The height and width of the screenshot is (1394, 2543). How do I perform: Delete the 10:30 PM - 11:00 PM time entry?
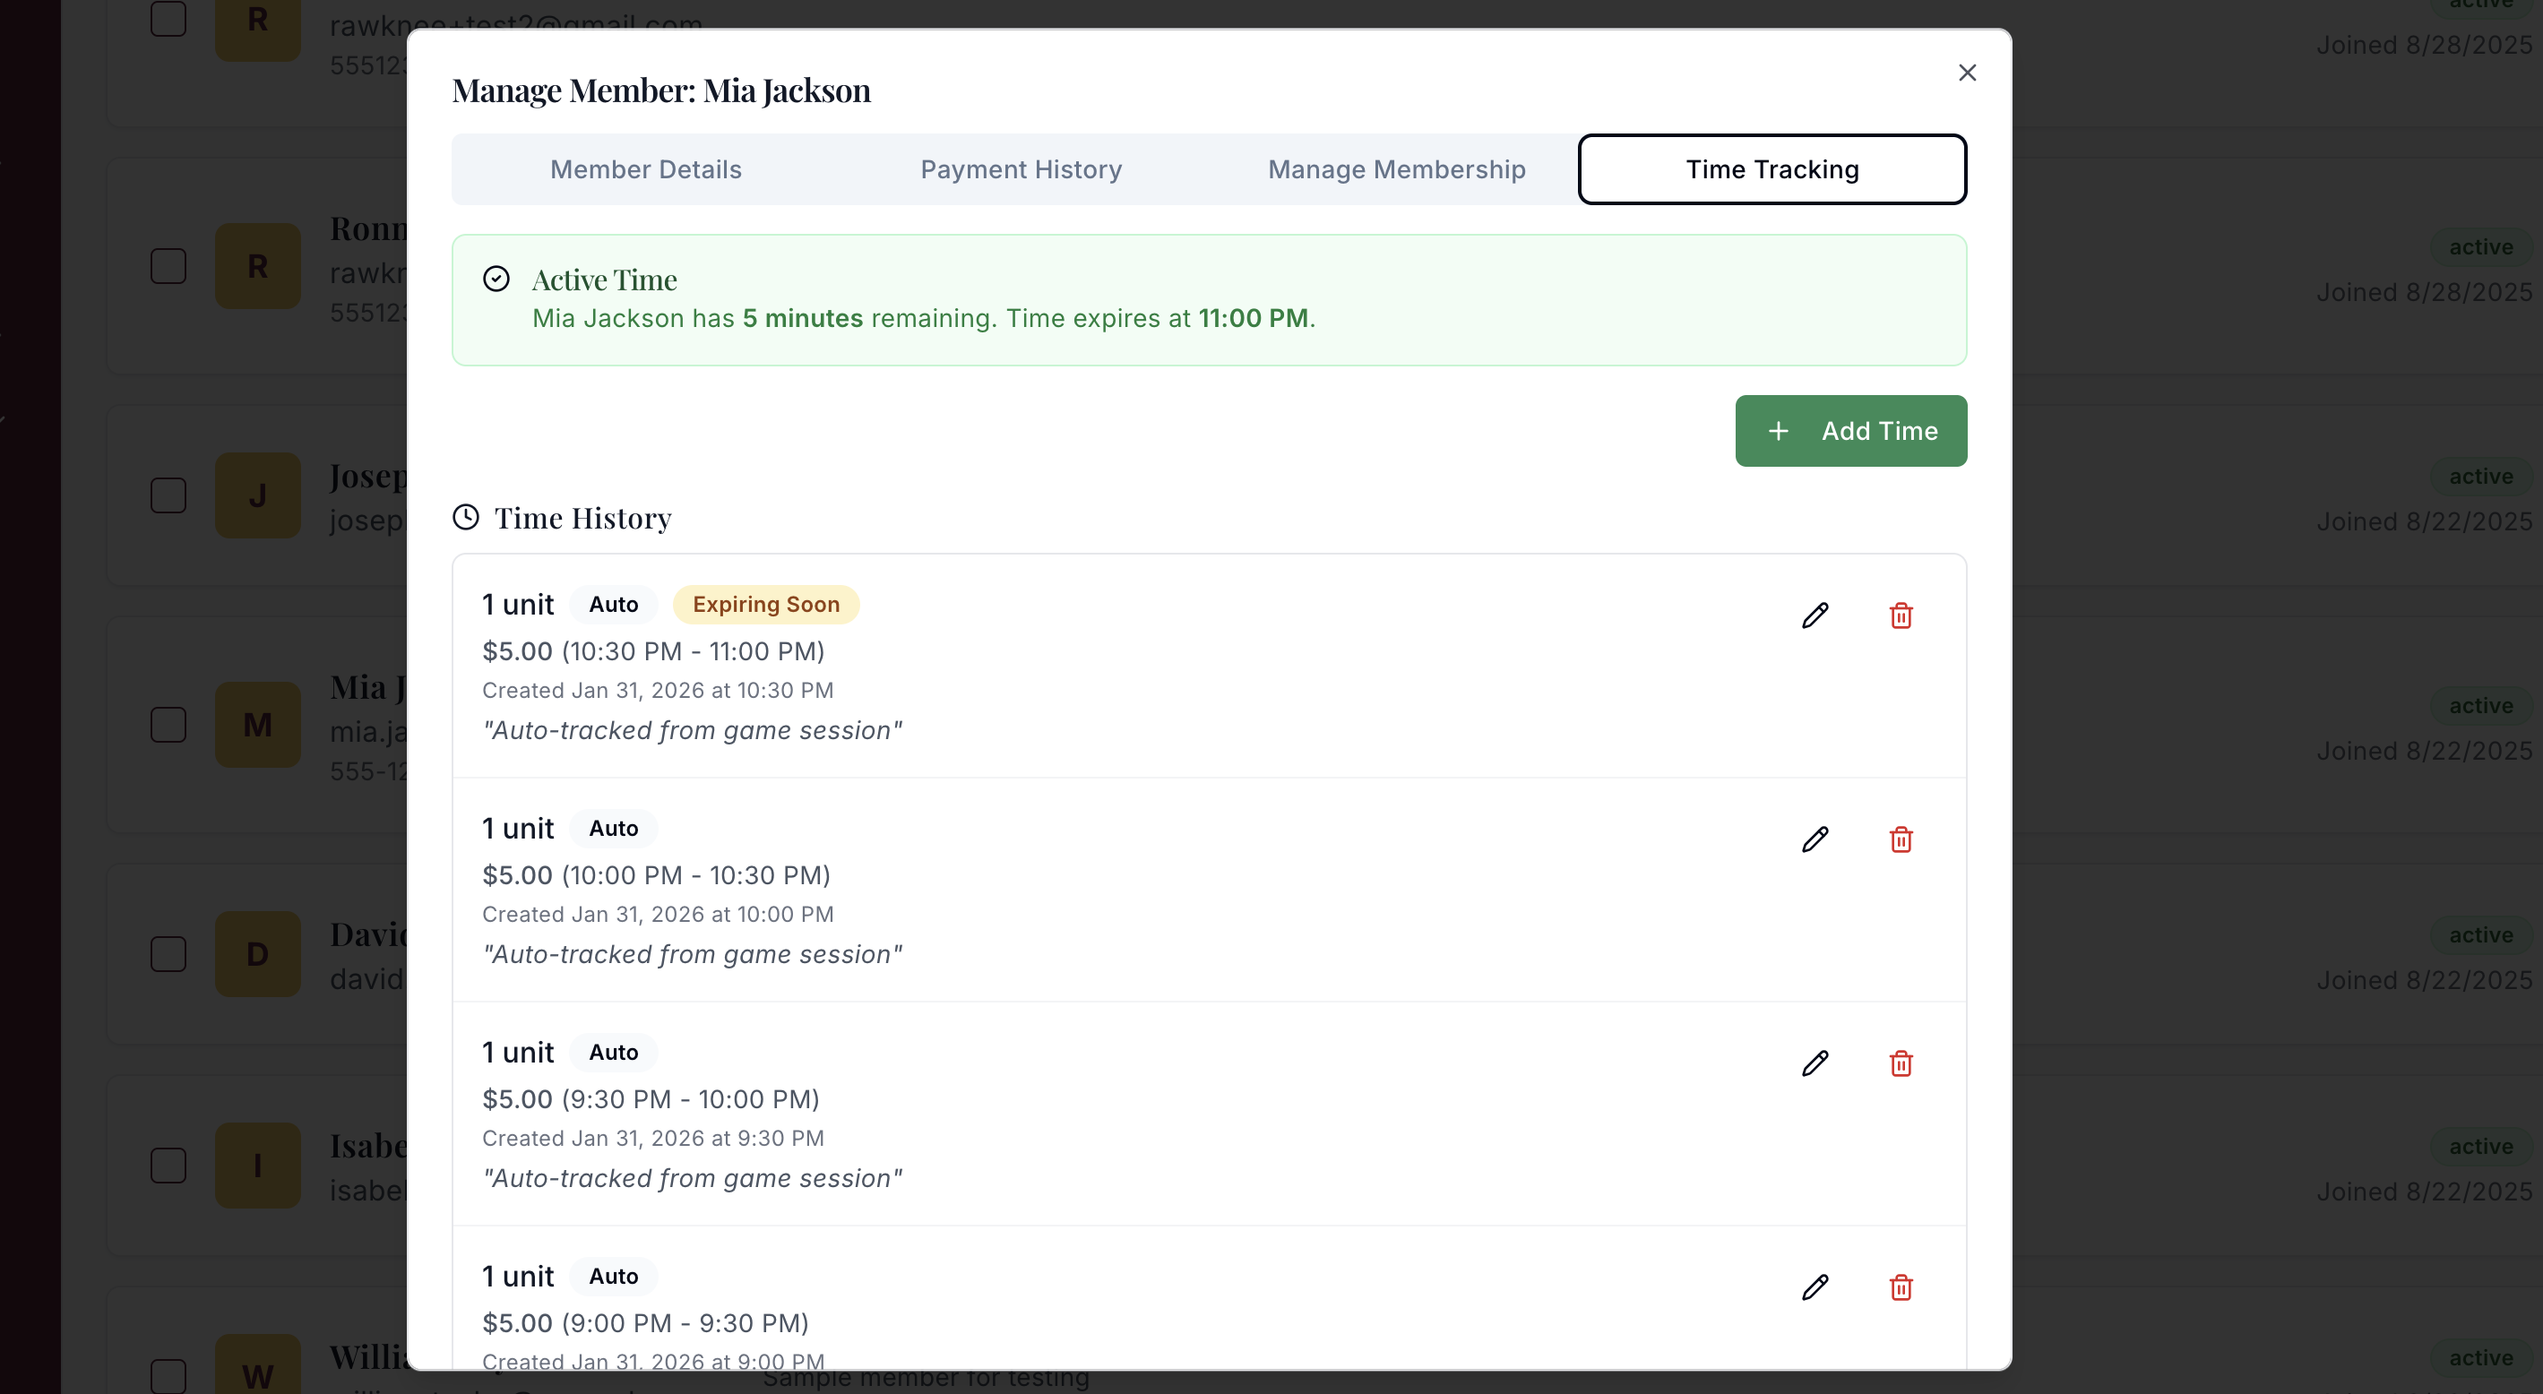(x=1901, y=616)
